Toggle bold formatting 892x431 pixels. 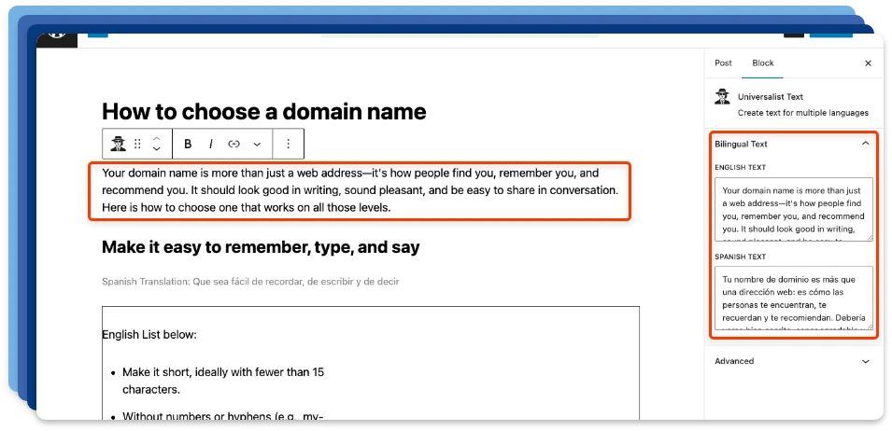pyautogui.click(x=188, y=144)
